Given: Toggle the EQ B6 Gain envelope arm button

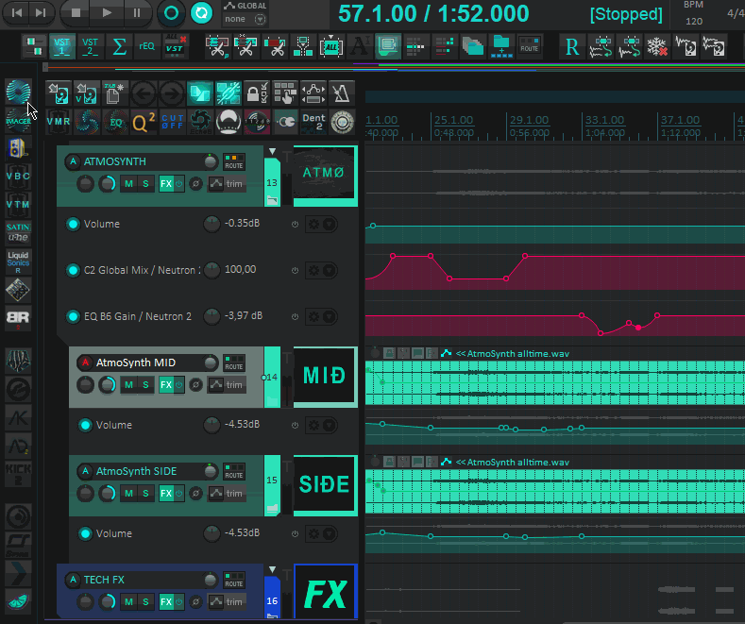Looking at the screenshot, I should click(x=73, y=316).
